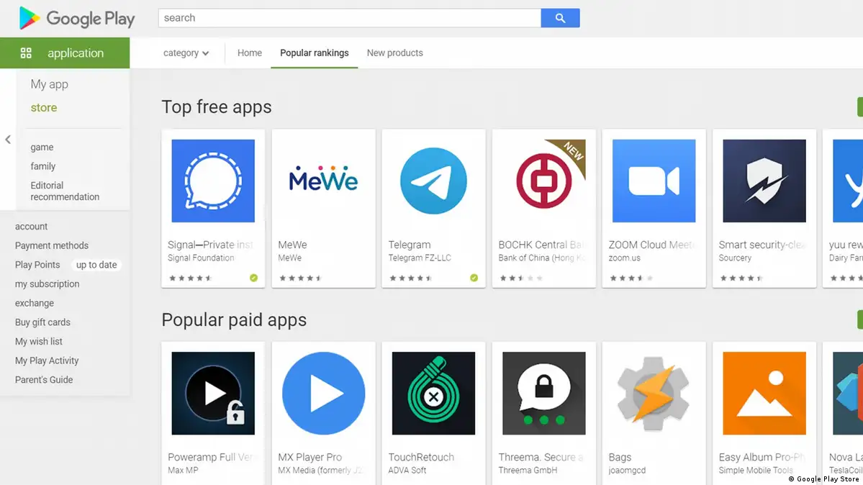The height and width of the screenshot is (485, 863).
Task: Click the Google Play logo
Action: [76, 18]
